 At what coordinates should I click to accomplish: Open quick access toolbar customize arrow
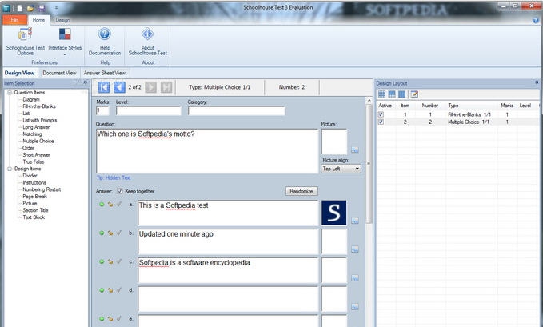(56, 8)
